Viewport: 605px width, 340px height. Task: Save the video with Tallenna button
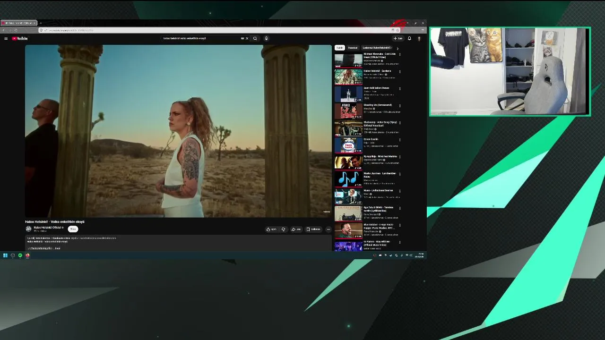coord(313,229)
